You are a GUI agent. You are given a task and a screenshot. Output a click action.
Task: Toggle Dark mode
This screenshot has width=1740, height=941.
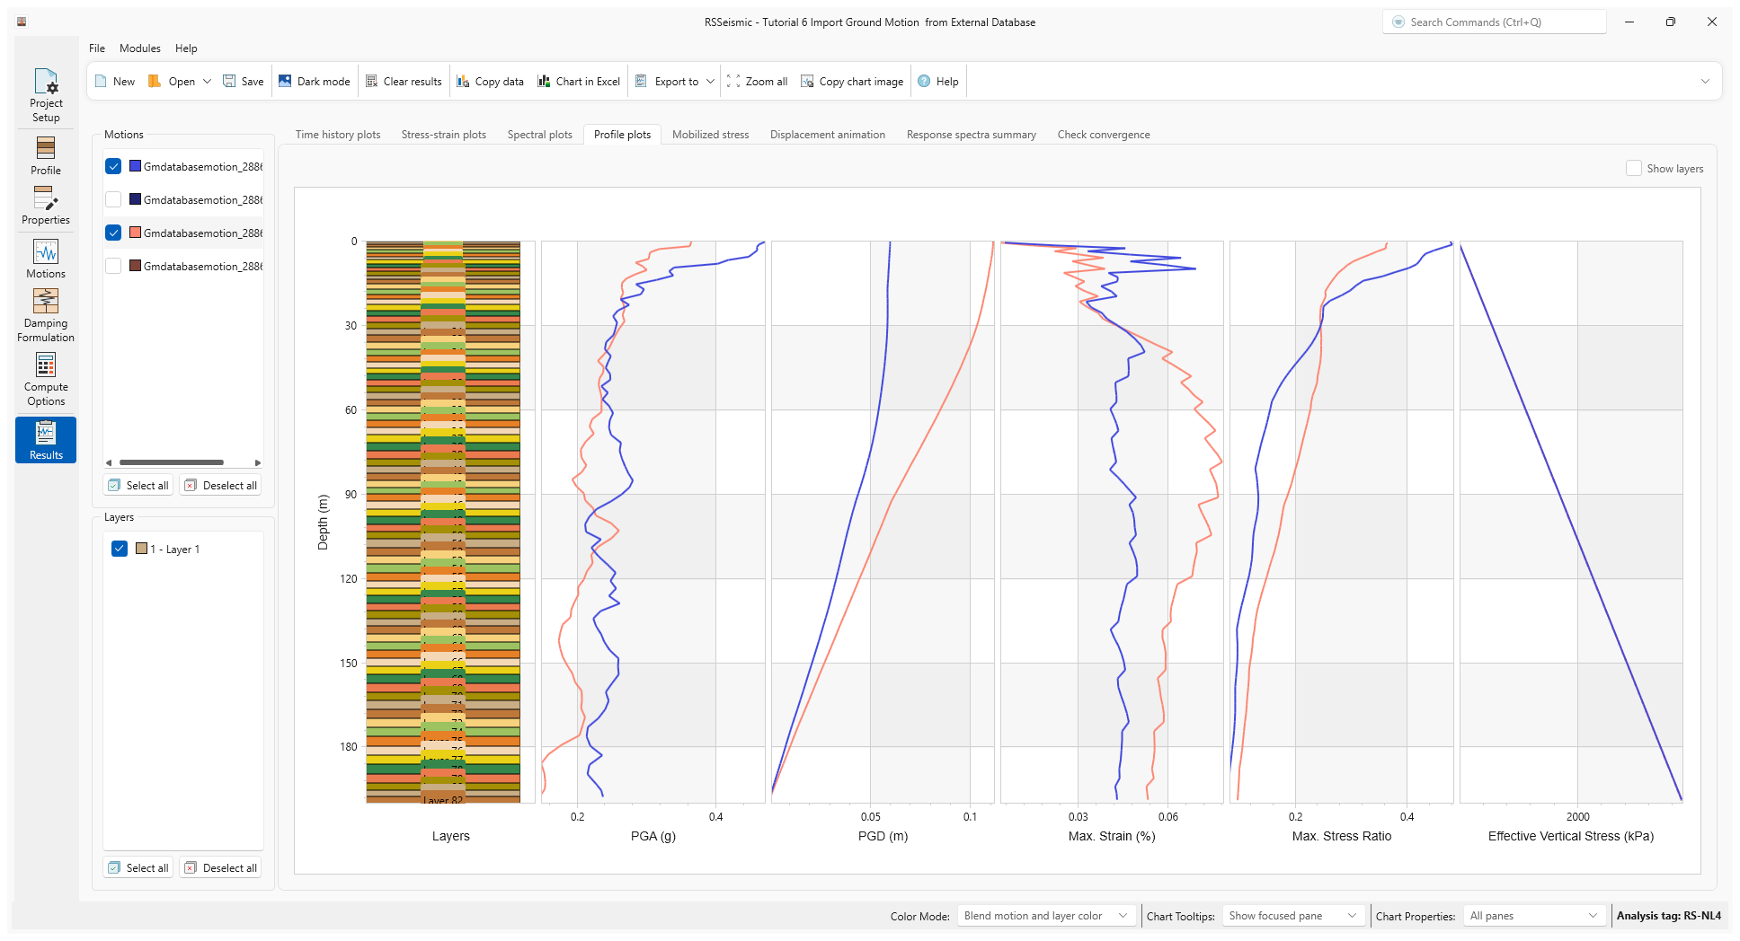314,81
